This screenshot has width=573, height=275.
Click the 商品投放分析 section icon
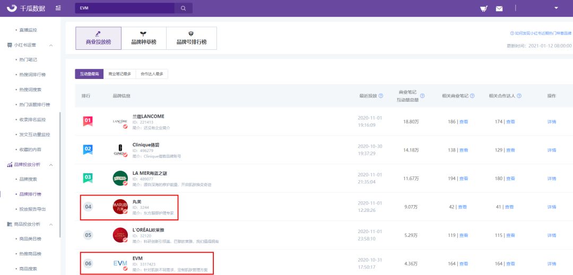coord(10,224)
